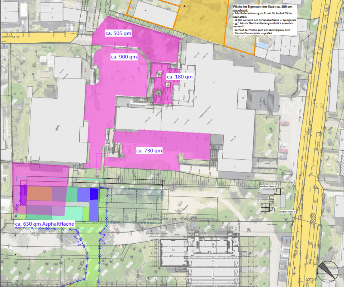Pick the dark blue square in the asphalt area

click(x=94, y=193)
